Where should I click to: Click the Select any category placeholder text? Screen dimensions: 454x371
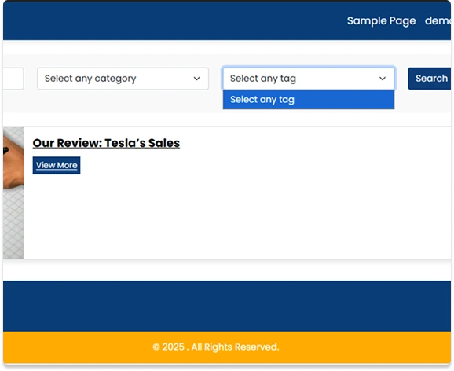tap(90, 79)
